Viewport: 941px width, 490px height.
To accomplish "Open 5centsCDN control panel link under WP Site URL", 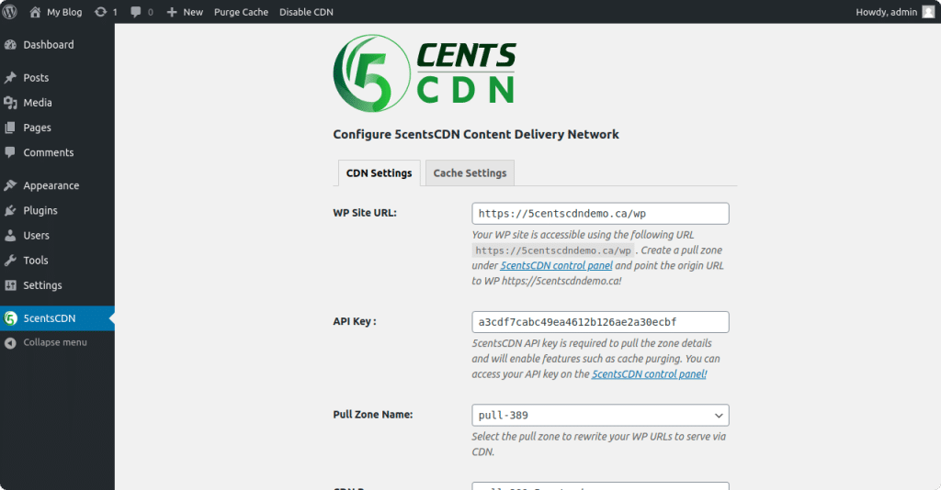I will pos(556,265).
